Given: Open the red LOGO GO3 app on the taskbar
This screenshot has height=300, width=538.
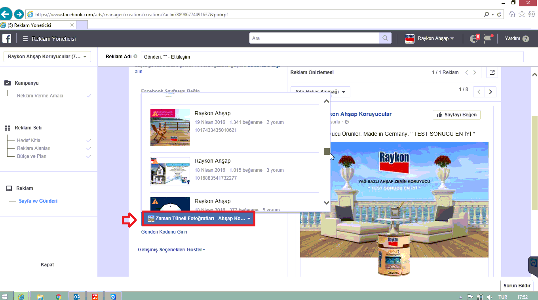Looking at the screenshot, I should click(95, 296).
